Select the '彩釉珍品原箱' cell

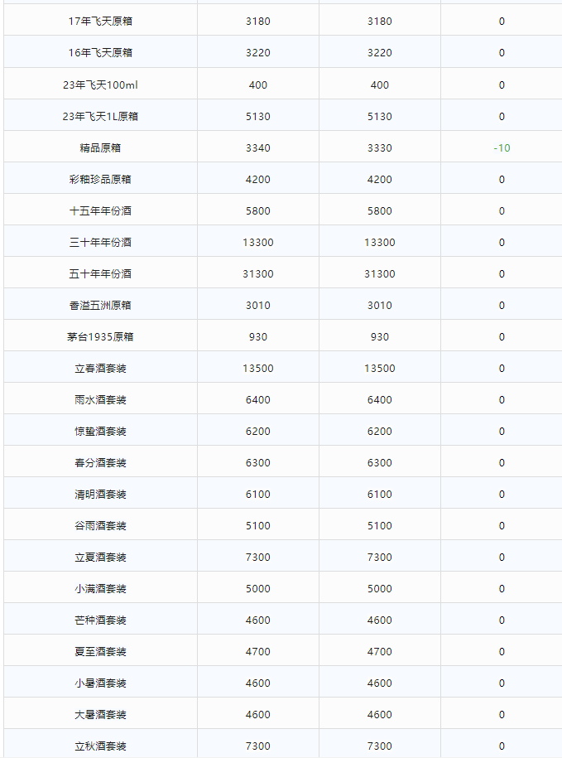click(x=100, y=179)
